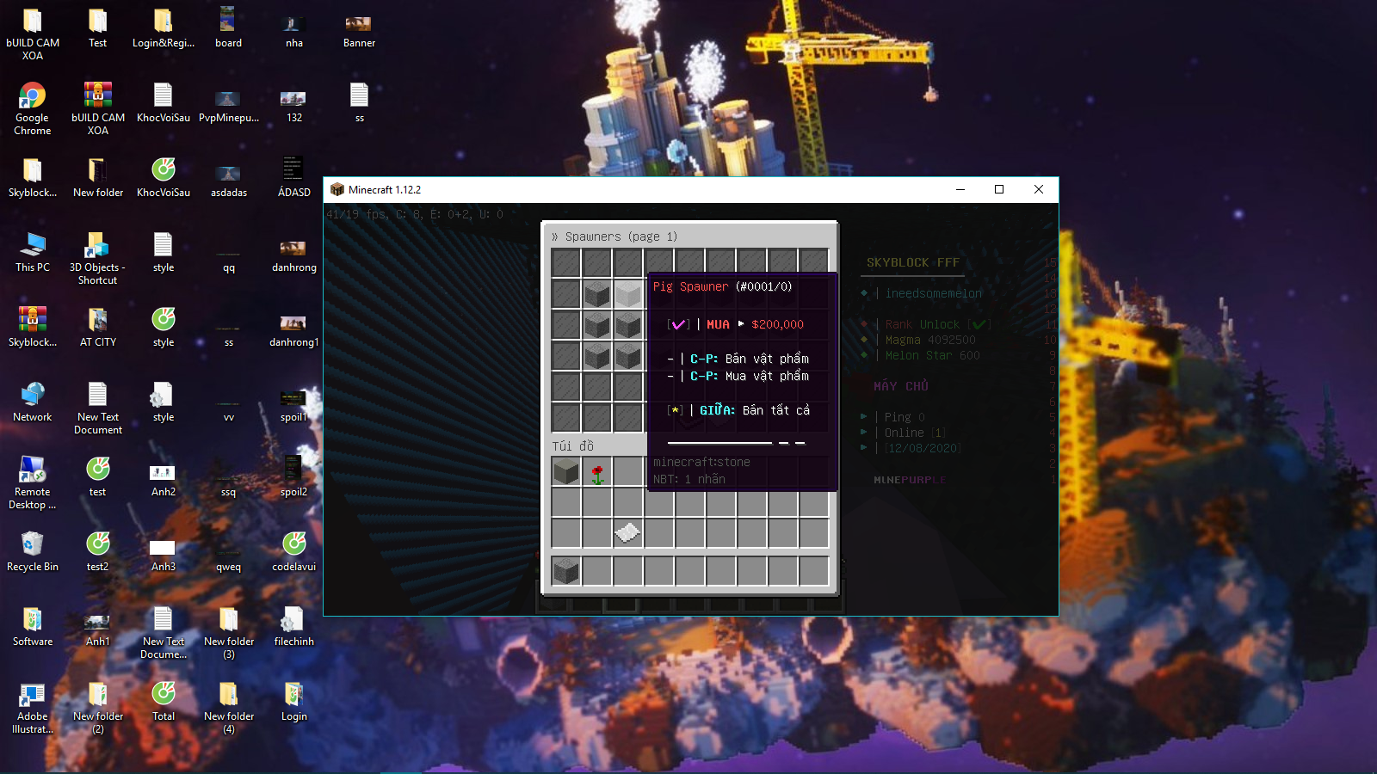Maximize the Minecraft 1.12.2 window

(x=999, y=190)
